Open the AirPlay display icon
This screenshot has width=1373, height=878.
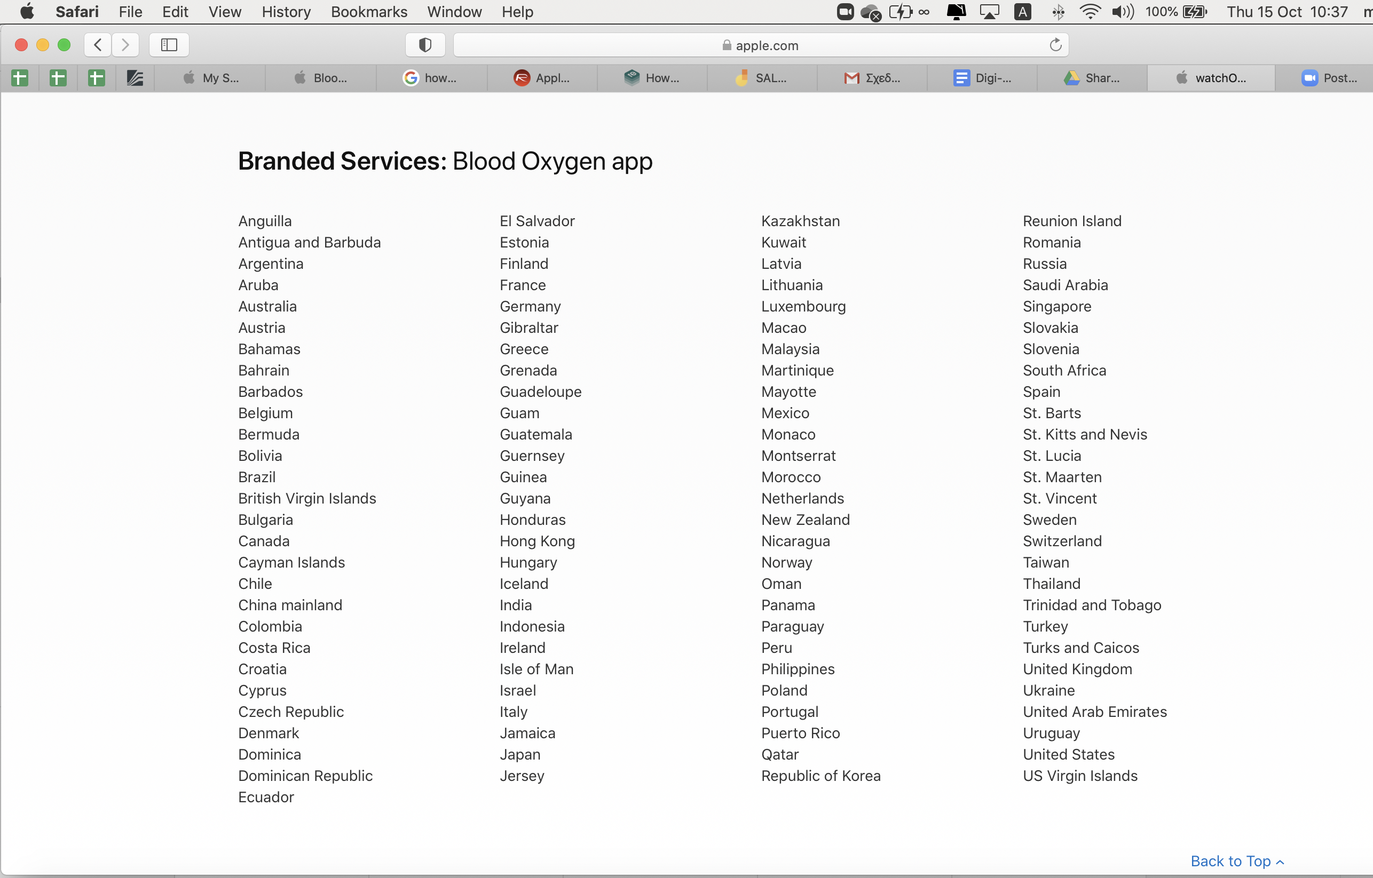pos(989,11)
